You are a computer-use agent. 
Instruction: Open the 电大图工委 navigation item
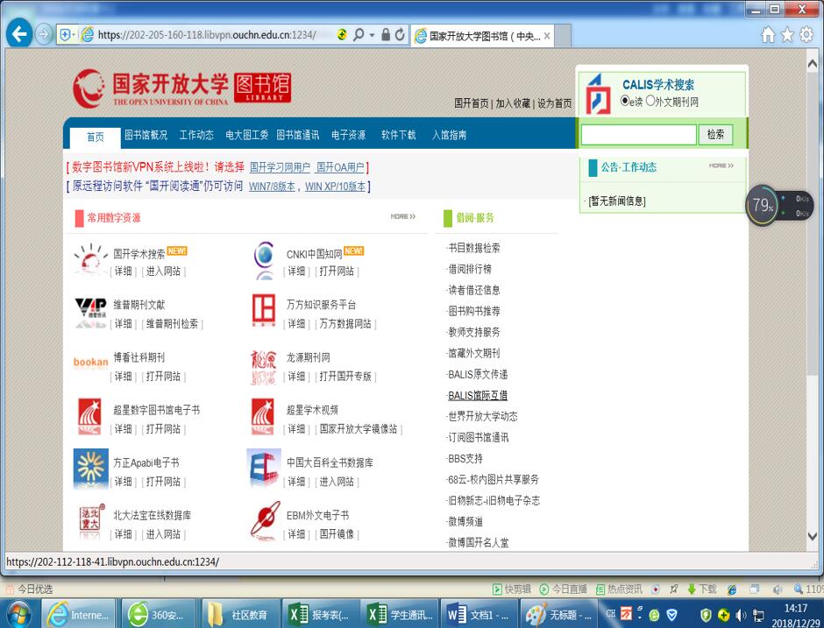tap(246, 135)
